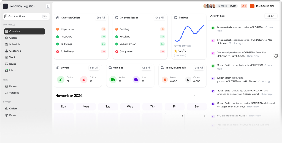Open Vehicles under the Fleet section

click(x=12, y=93)
